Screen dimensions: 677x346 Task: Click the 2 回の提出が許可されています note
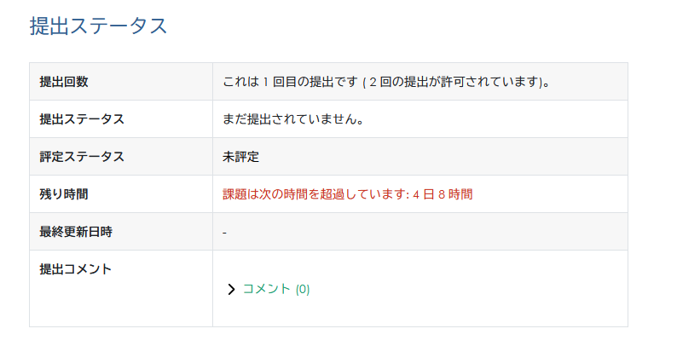(x=456, y=82)
